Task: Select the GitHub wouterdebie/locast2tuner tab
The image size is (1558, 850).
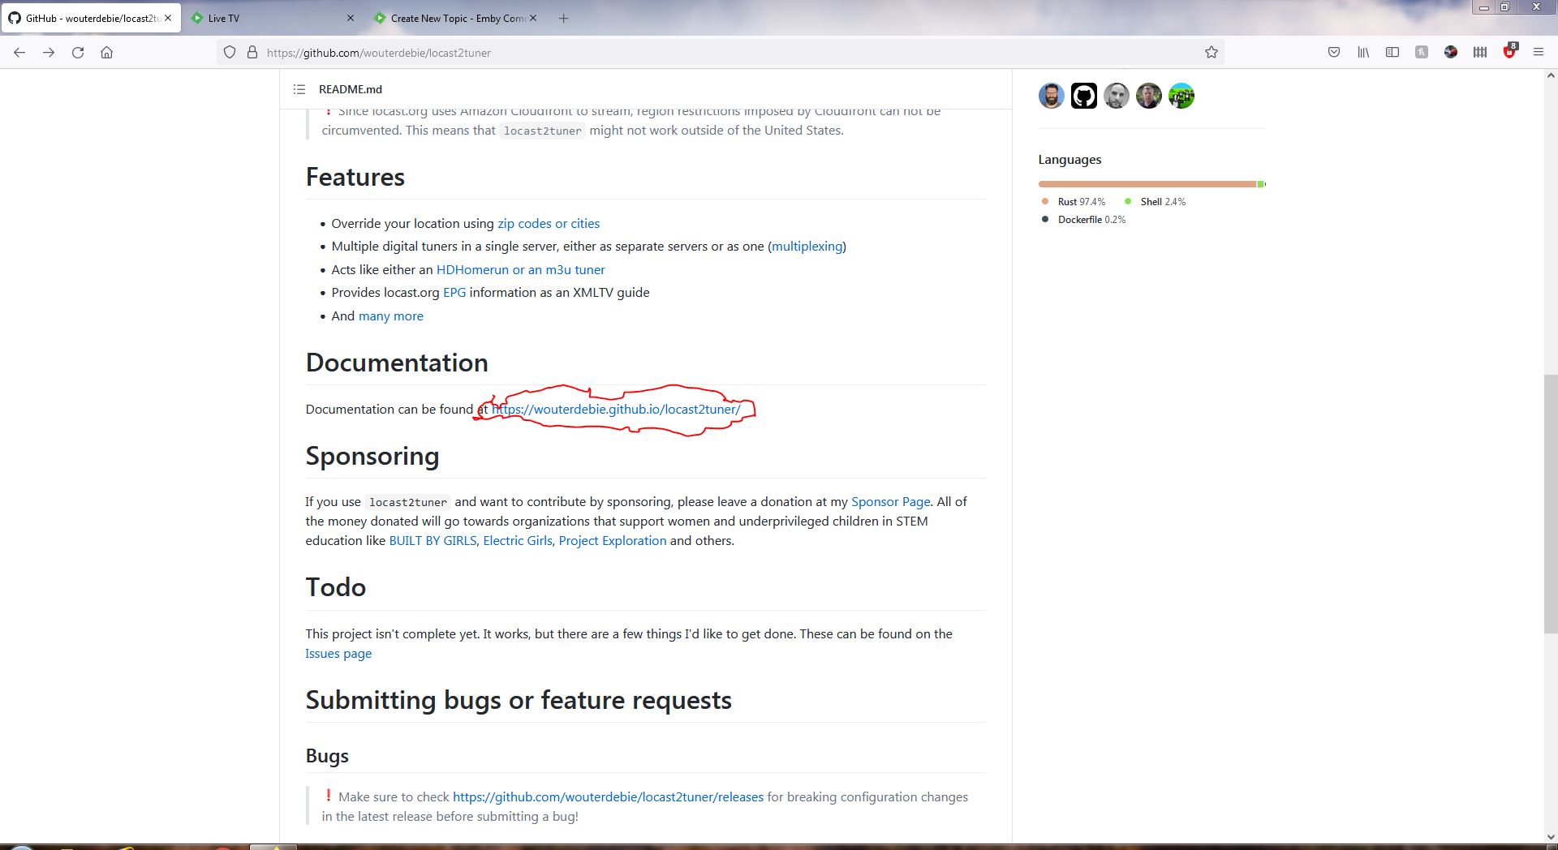Action: pos(91,18)
